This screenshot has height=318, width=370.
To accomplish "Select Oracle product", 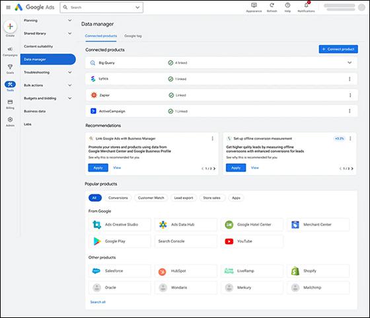I will point(120,288).
